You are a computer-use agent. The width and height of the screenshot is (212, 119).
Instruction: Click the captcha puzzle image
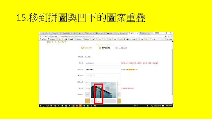[104, 90]
